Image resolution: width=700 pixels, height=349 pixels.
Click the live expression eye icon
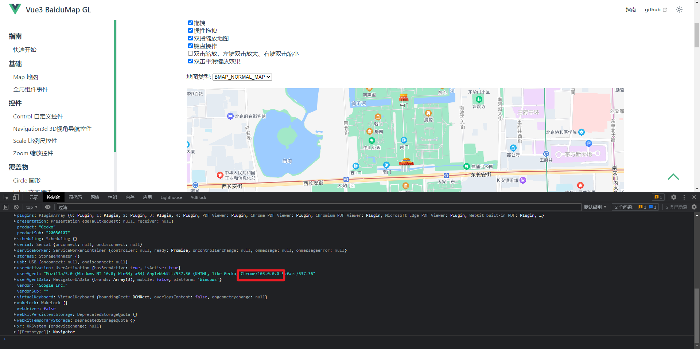click(48, 207)
